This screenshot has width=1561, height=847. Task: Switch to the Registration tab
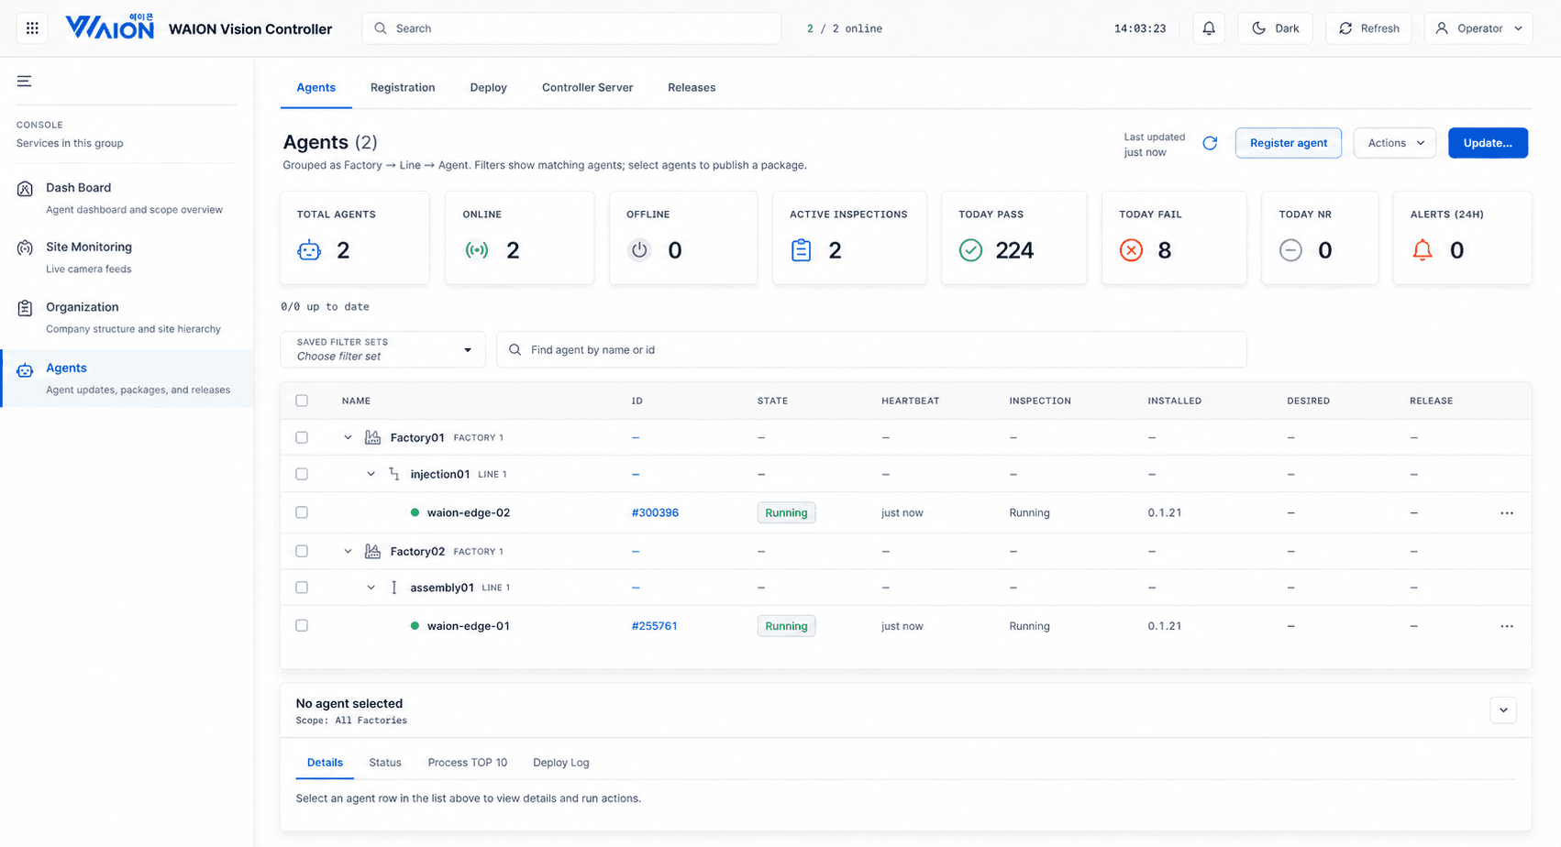[x=403, y=87]
